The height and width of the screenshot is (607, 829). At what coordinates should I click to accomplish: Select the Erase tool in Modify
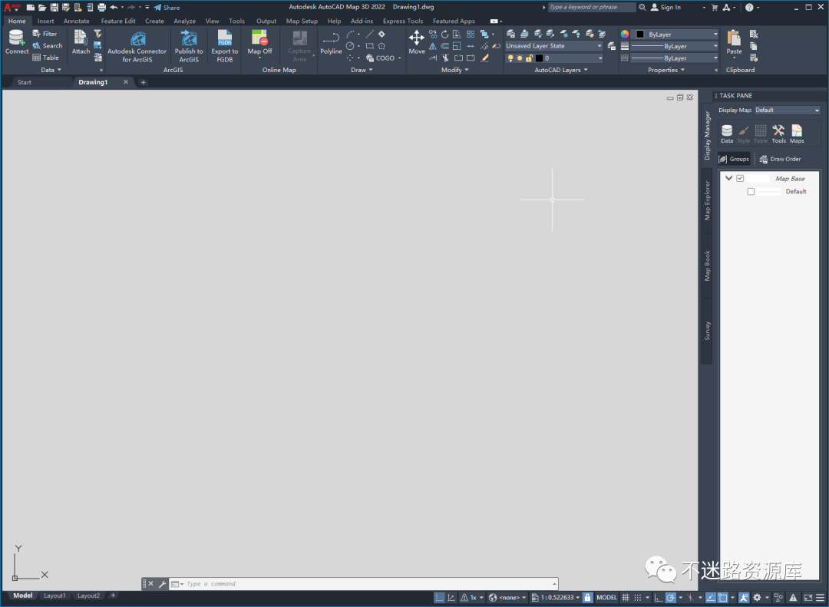pyautogui.click(x=485, y=58)
